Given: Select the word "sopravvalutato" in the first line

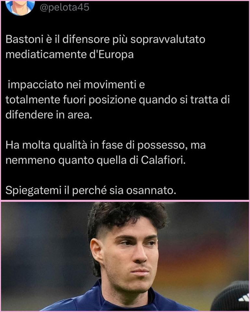Looking at the screenshot, I should [168, 40].
